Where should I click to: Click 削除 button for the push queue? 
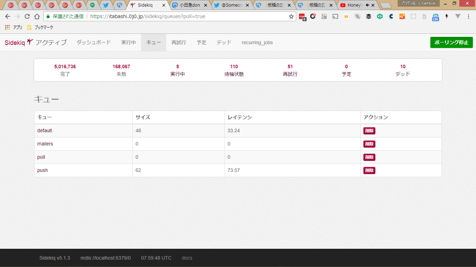(369, 170)
